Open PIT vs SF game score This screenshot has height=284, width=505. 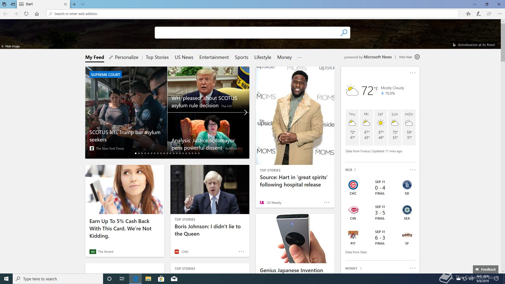[x=380, y=238]
